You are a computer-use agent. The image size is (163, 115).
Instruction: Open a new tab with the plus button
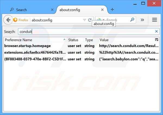coord(112,10)
